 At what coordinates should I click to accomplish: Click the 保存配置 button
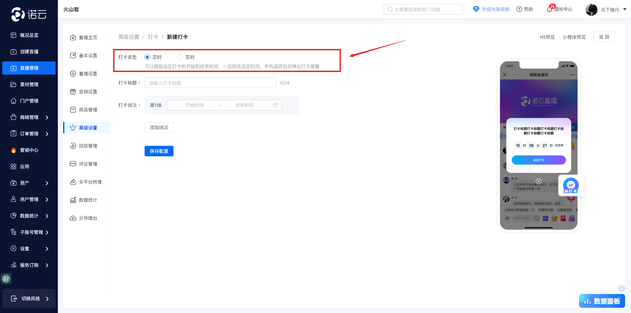[159, 151]
